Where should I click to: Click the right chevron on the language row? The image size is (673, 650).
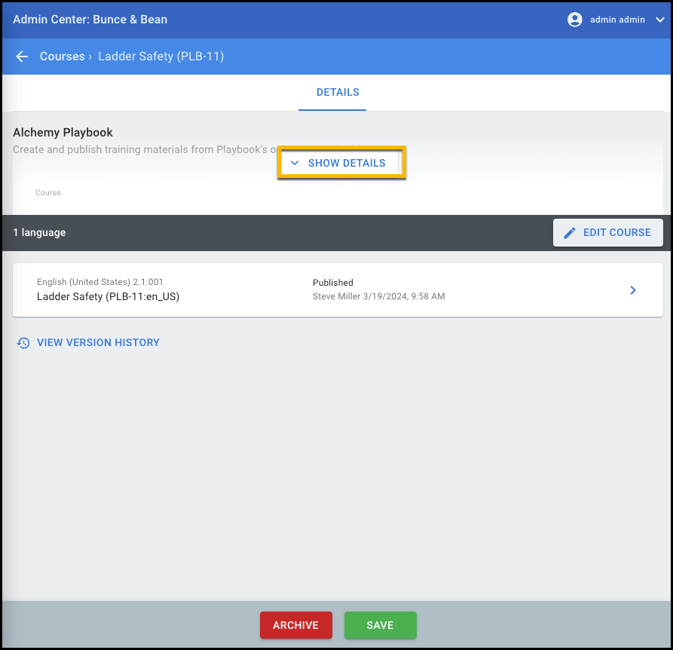tap(633, 290)
